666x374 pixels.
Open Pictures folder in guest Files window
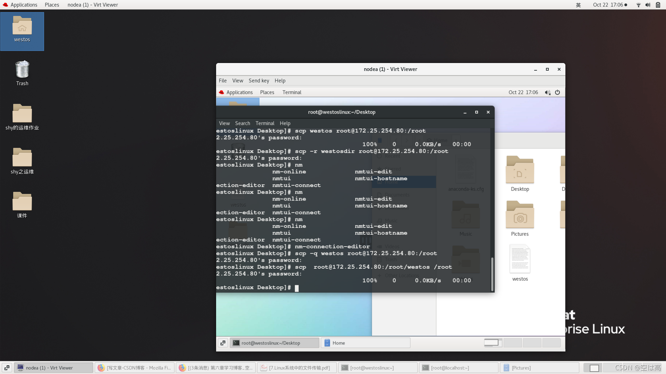pos(520,219)
